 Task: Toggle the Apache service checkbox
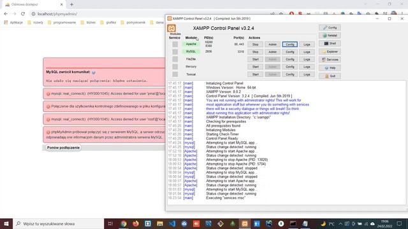tap(175, 45)
